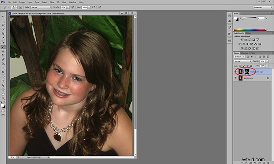Open the layer Fill slider arrow
Viewport: 274px width, 164px height.
pos(267,66)
